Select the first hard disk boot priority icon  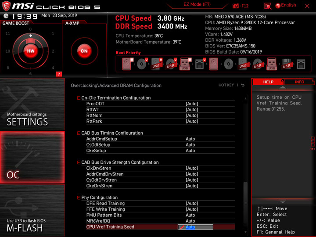coord(127,64)
